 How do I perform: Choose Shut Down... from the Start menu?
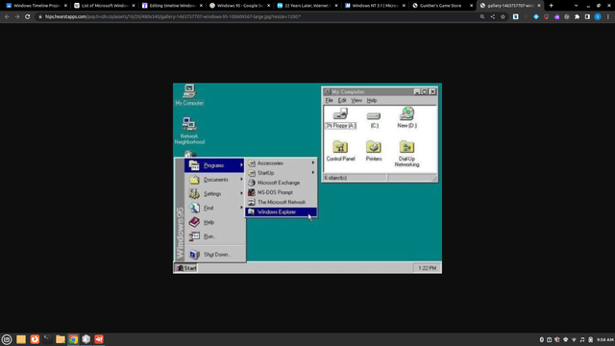coord(215,254)
